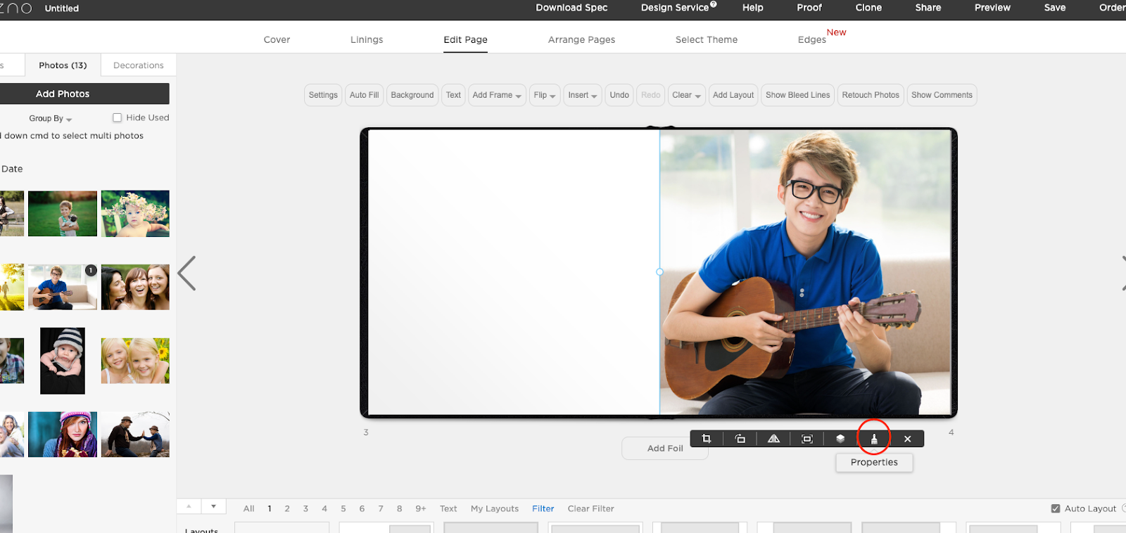This screenshot has width=1126, height=533.
Task: Click the Clear Filter link
Action: point(590,508)
